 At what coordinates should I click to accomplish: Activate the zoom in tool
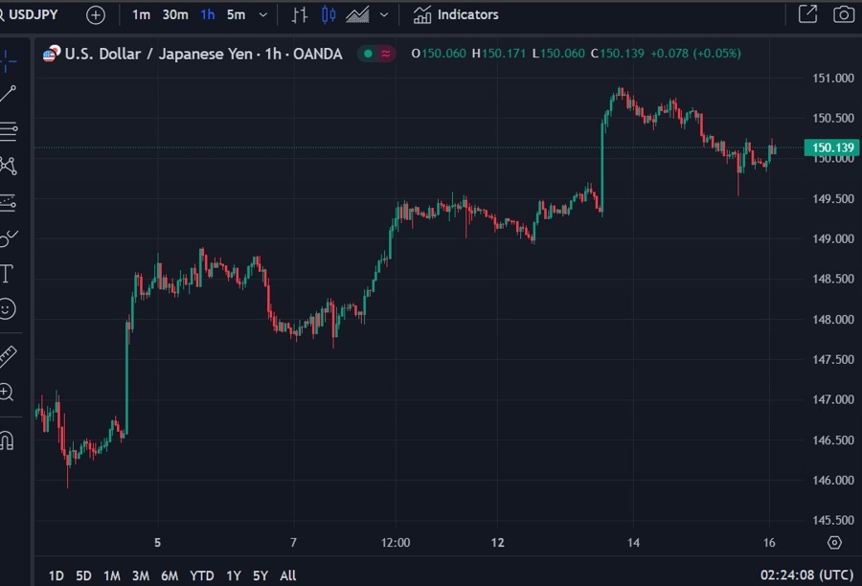coord(7,392)
